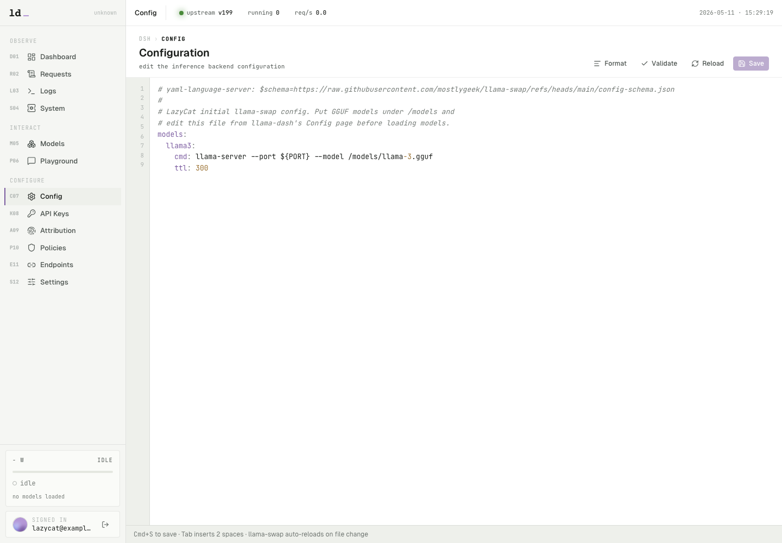
Task: Click the Logs terminal prompt icon
Action: (x=31, y=91)
